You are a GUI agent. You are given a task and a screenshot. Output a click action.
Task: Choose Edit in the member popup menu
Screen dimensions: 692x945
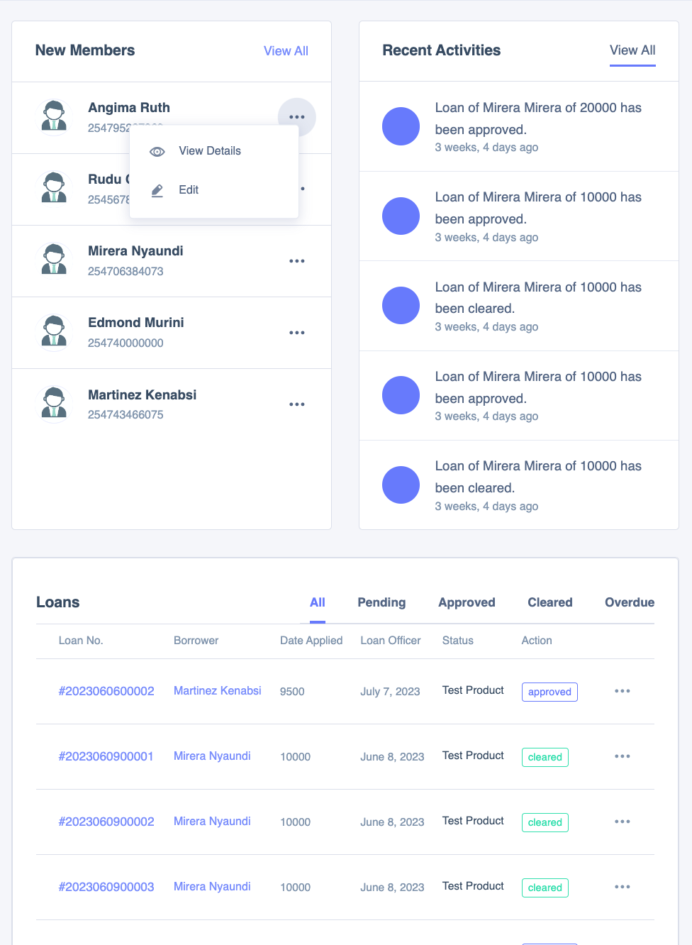(x=189, y=190)
